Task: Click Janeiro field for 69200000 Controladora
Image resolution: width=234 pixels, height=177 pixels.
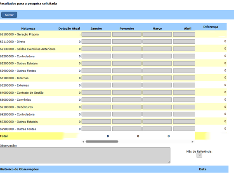Action: click(96, 114)
